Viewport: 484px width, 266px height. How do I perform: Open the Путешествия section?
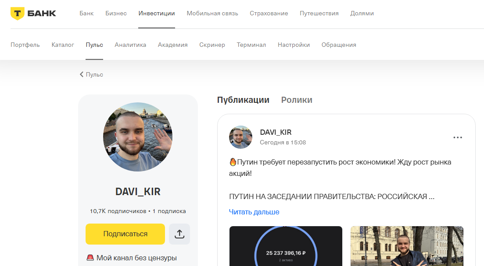[x=319, y=13]
